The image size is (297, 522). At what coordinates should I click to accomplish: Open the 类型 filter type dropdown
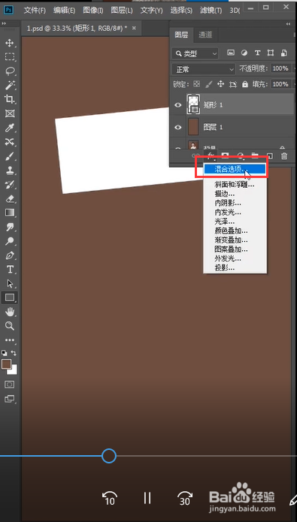point(195,53)
